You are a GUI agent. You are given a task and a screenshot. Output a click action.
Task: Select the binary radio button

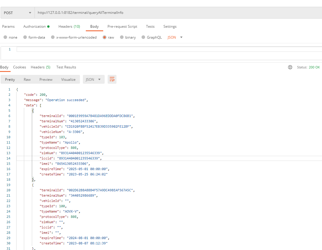point(122,37)
